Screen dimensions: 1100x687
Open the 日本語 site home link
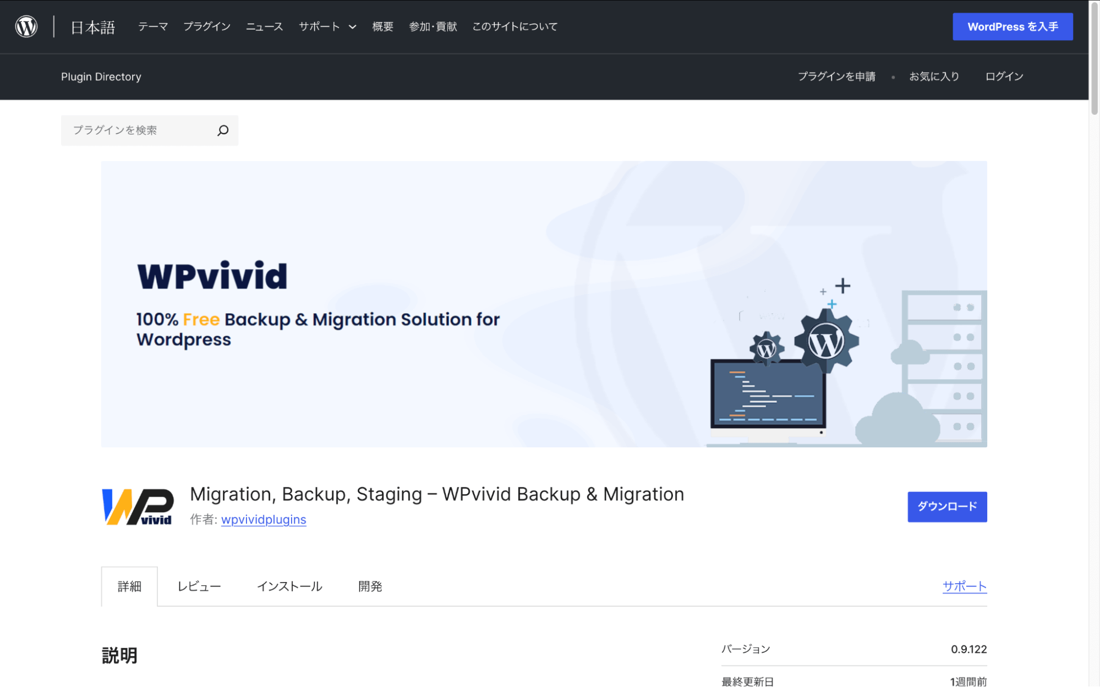coord(92,26)
